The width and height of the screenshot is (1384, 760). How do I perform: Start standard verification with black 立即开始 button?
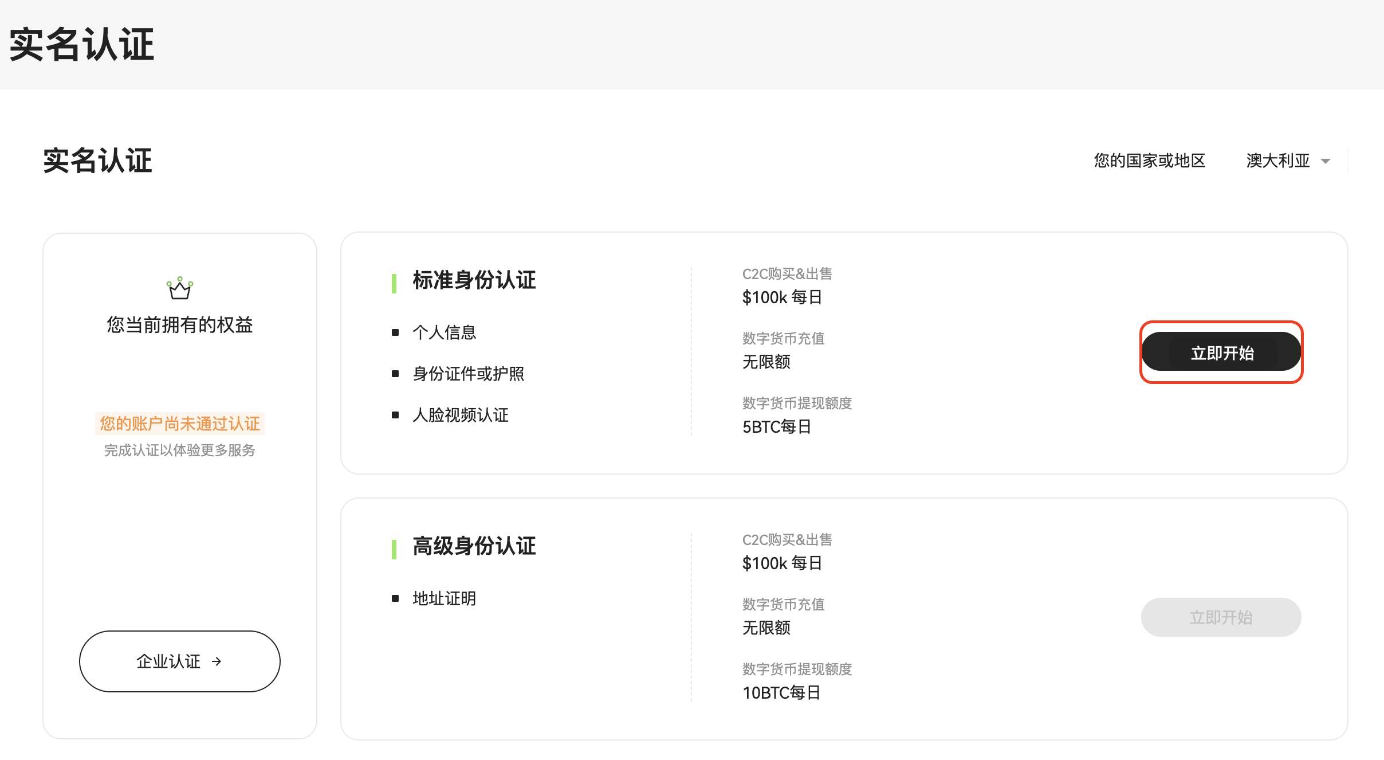[x=1221, y=352]
